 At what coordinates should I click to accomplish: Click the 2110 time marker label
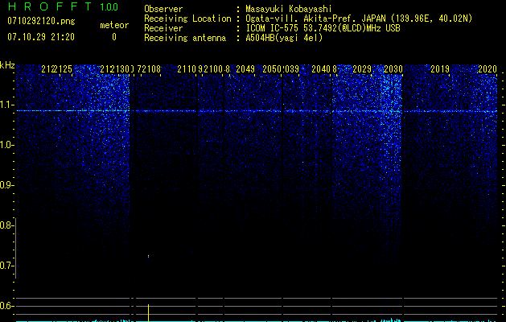tap(187, 69)
